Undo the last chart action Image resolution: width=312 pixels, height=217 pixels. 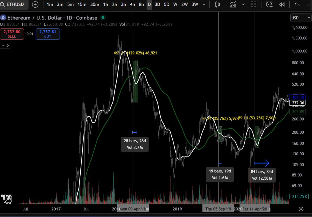297,4
